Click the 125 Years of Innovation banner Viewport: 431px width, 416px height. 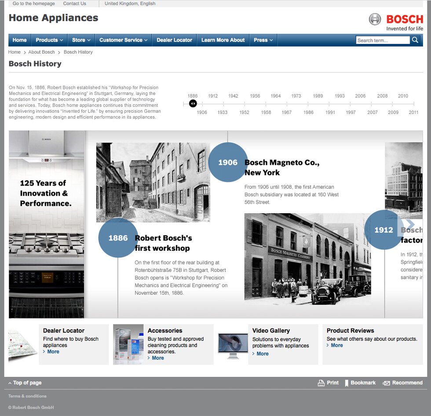[47, 224]
